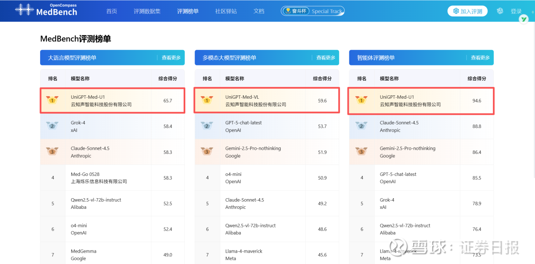Select Qwen2.5-vl-72b-instruct row scoring 52.5
The width and height of the screenshot is (535, 264).
pyautogui.click(x=112, y=203)
